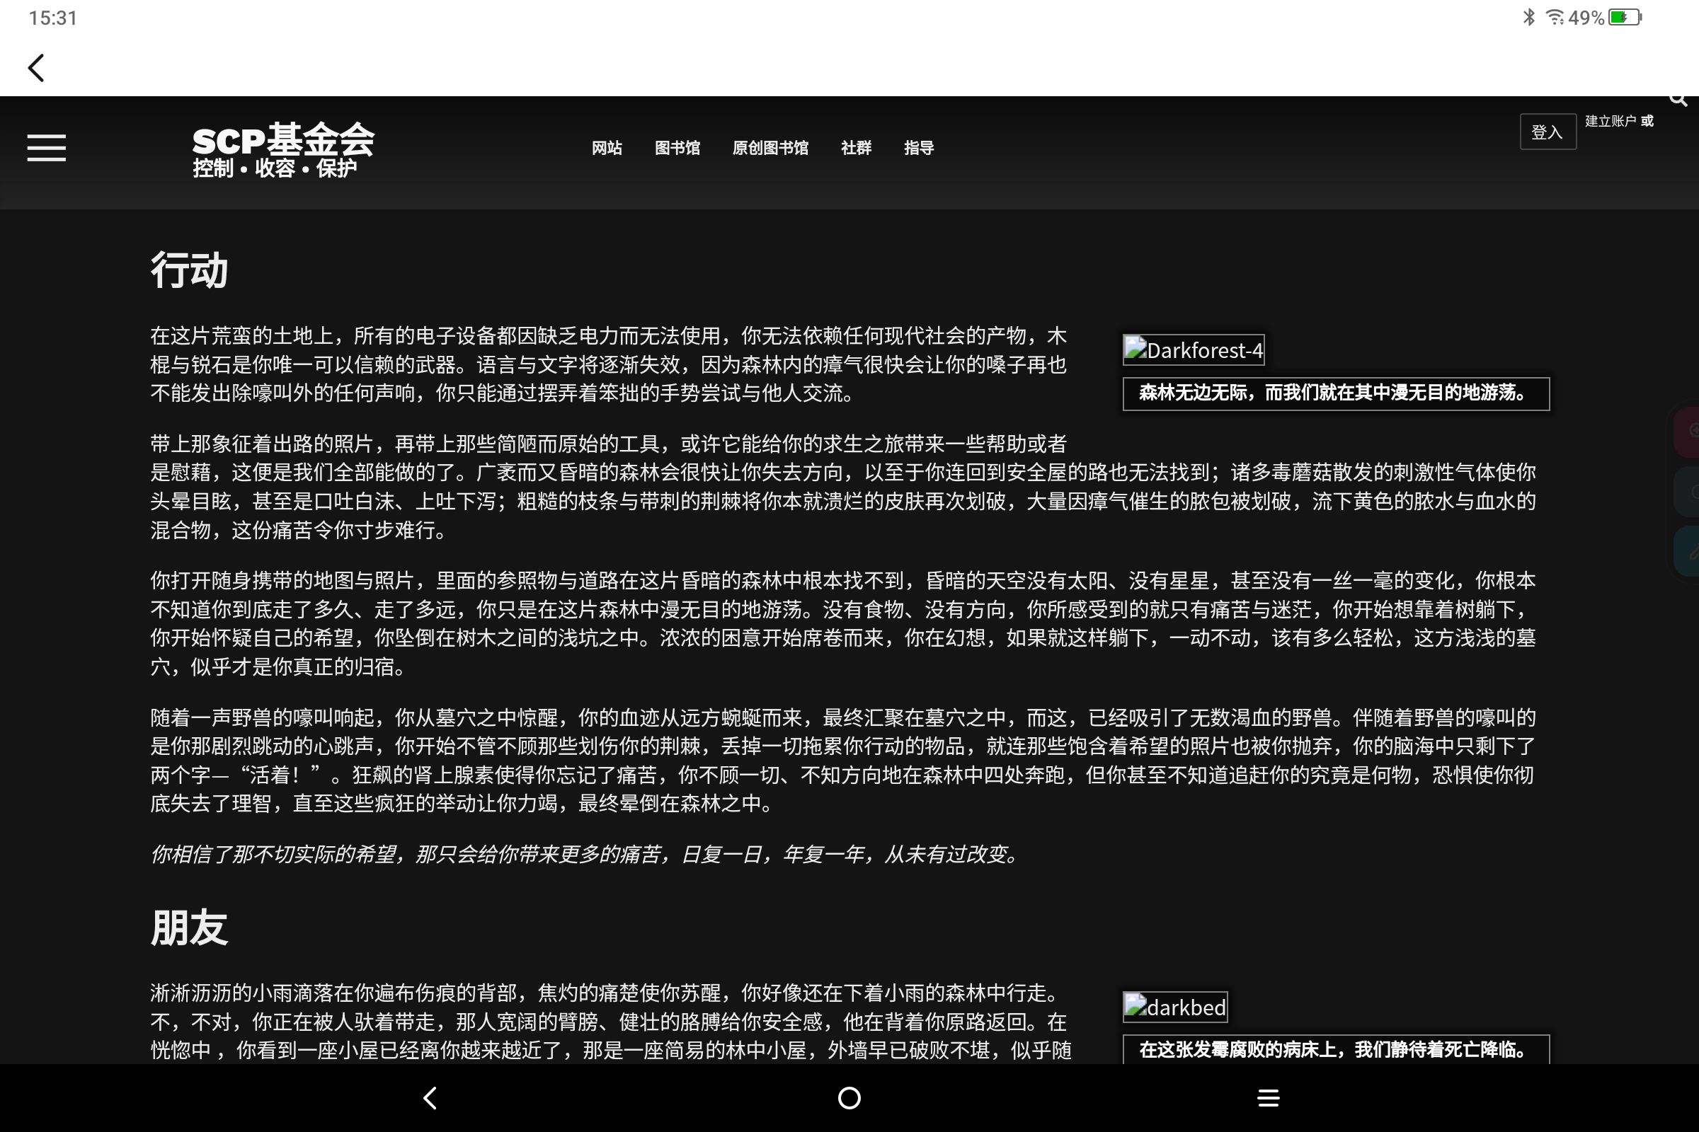The width and height of the screenshot is (1699, 1132).
Task: Click paragraph starting 你打开随身携带的地图与照片
Action: (843, 623)
